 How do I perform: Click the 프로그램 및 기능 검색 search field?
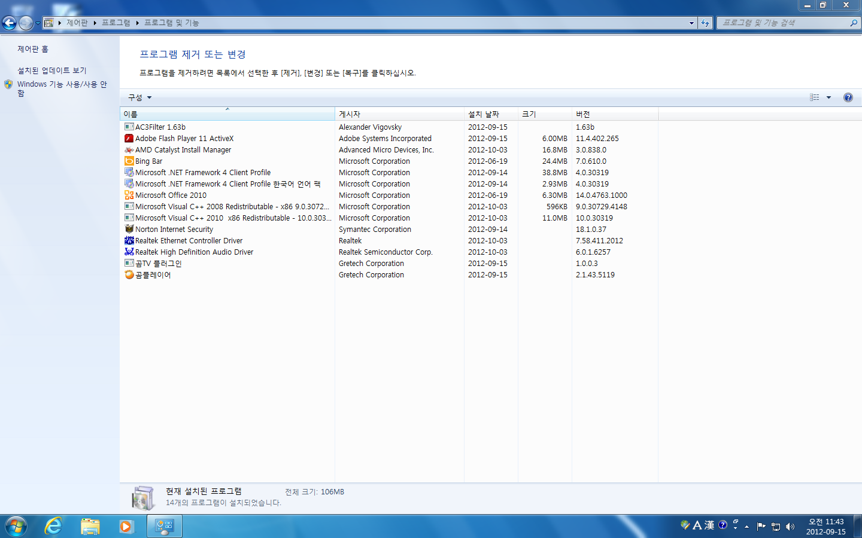[783, 23]
